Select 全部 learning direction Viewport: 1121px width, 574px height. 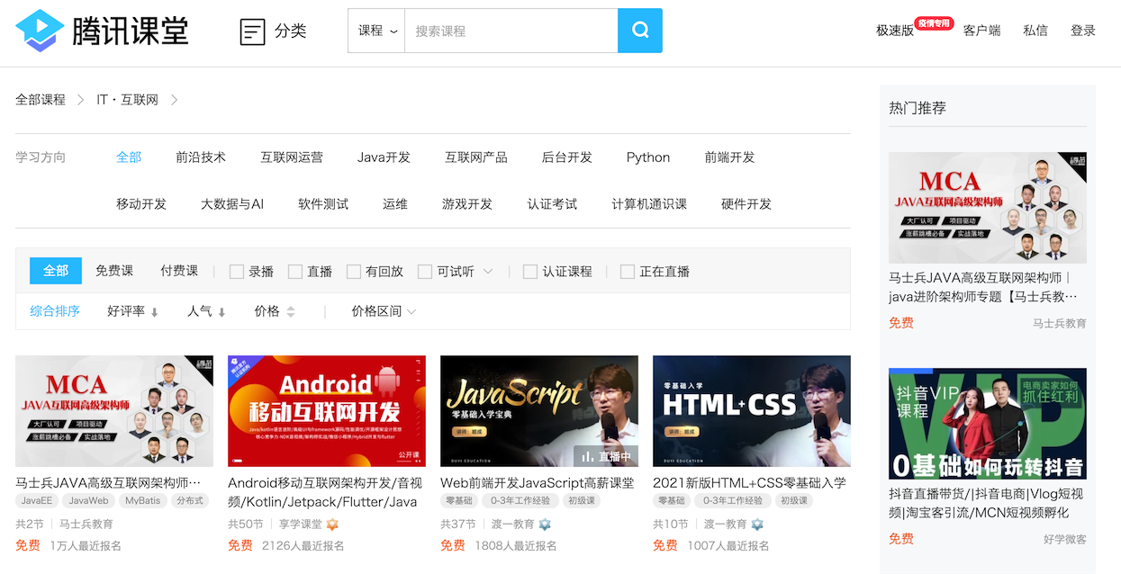pos(129,157)
